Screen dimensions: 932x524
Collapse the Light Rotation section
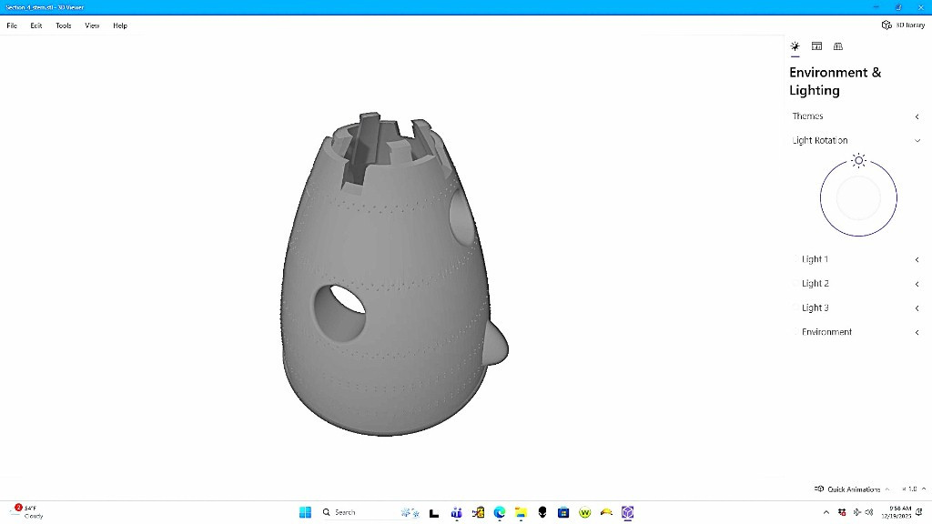[x=917, y=141]
